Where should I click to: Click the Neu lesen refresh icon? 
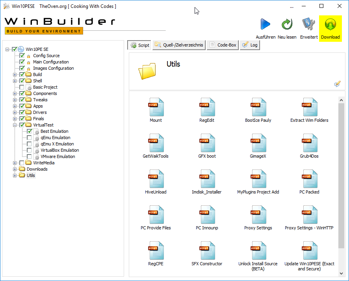pyautogui.click(x=287, y=25)
